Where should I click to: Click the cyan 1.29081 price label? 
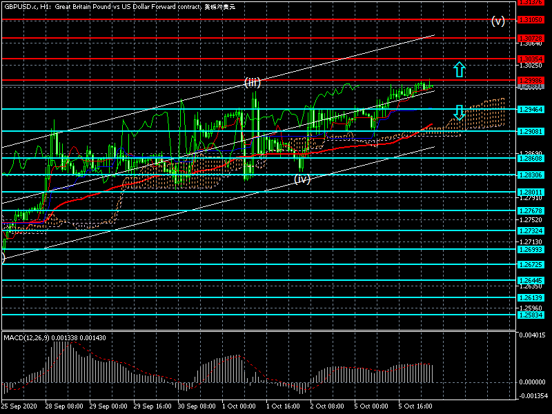[x=531, y=131]
